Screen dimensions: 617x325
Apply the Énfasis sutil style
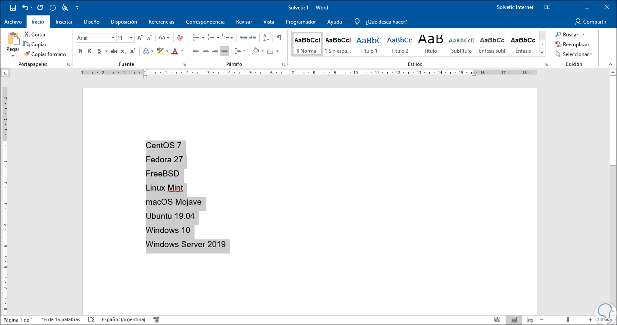tap(492, 44)
